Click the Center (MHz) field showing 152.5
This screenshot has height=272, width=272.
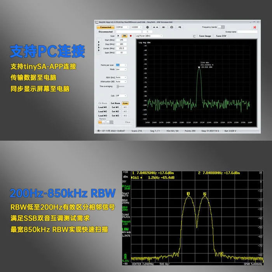pos(121,49)
